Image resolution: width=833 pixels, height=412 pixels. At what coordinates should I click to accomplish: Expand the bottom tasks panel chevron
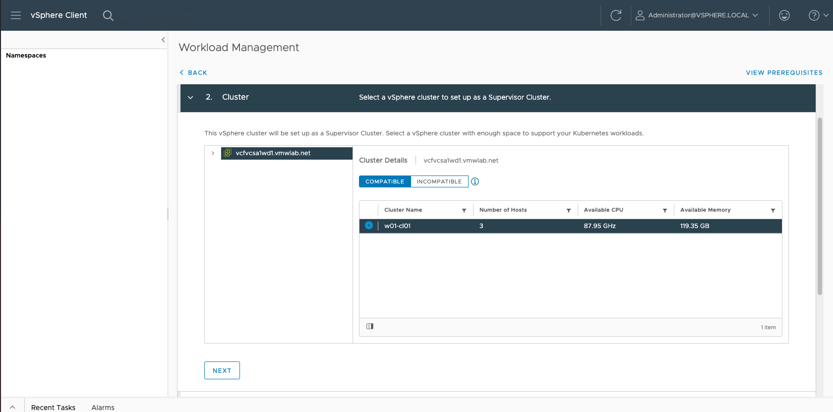[12, 407]
